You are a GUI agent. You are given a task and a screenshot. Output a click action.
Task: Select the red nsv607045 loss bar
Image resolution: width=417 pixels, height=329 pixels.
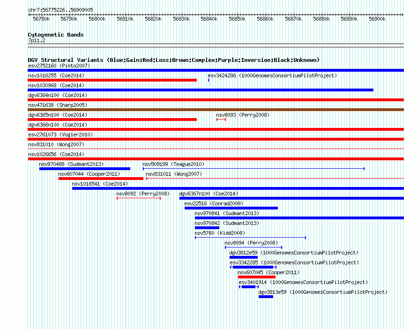[x=257, y=277]
